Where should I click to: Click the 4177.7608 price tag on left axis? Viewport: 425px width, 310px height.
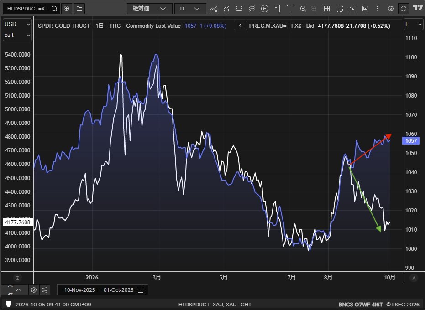tap(18, 222)
